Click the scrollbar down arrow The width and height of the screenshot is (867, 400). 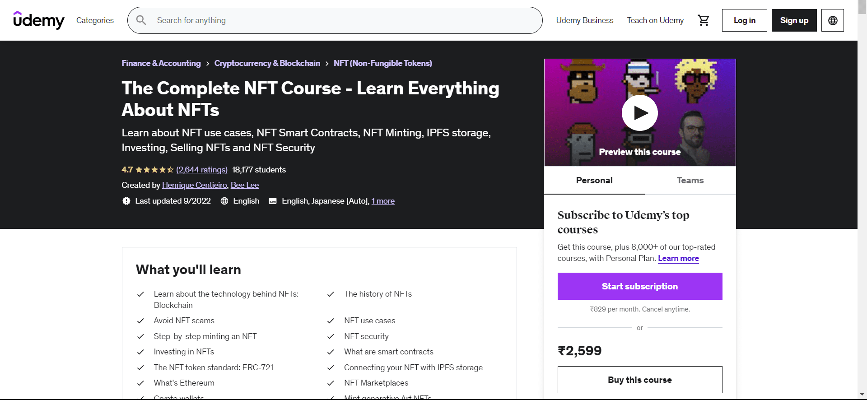(862, 395)
